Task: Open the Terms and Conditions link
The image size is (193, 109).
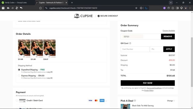Action: (x=154, y=88)
